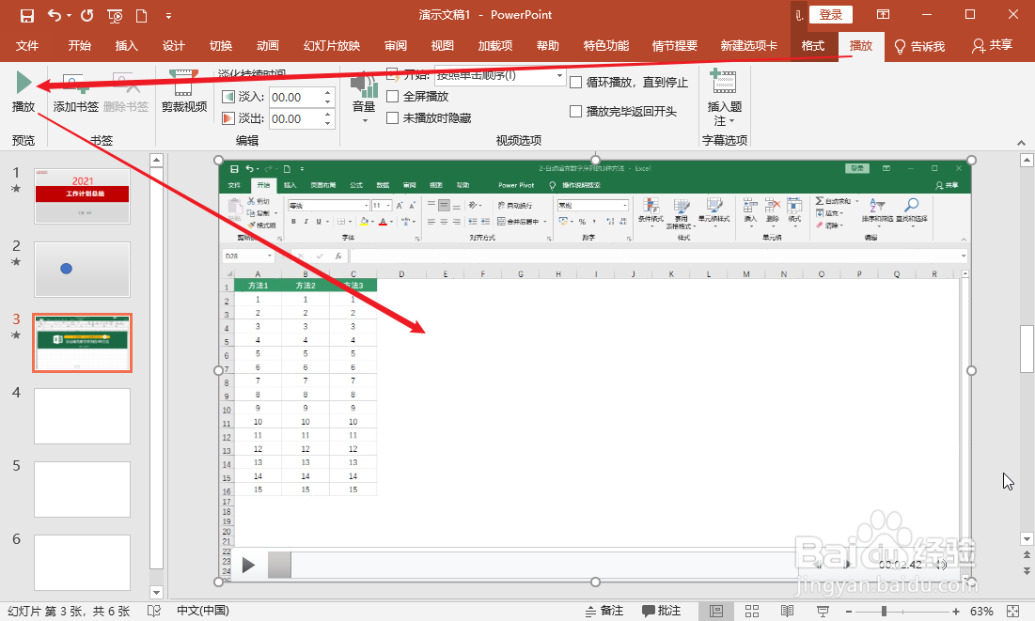1035x621 pixels.
Task: Click the Previous Slide double-arrow button
Action: 1027,556
